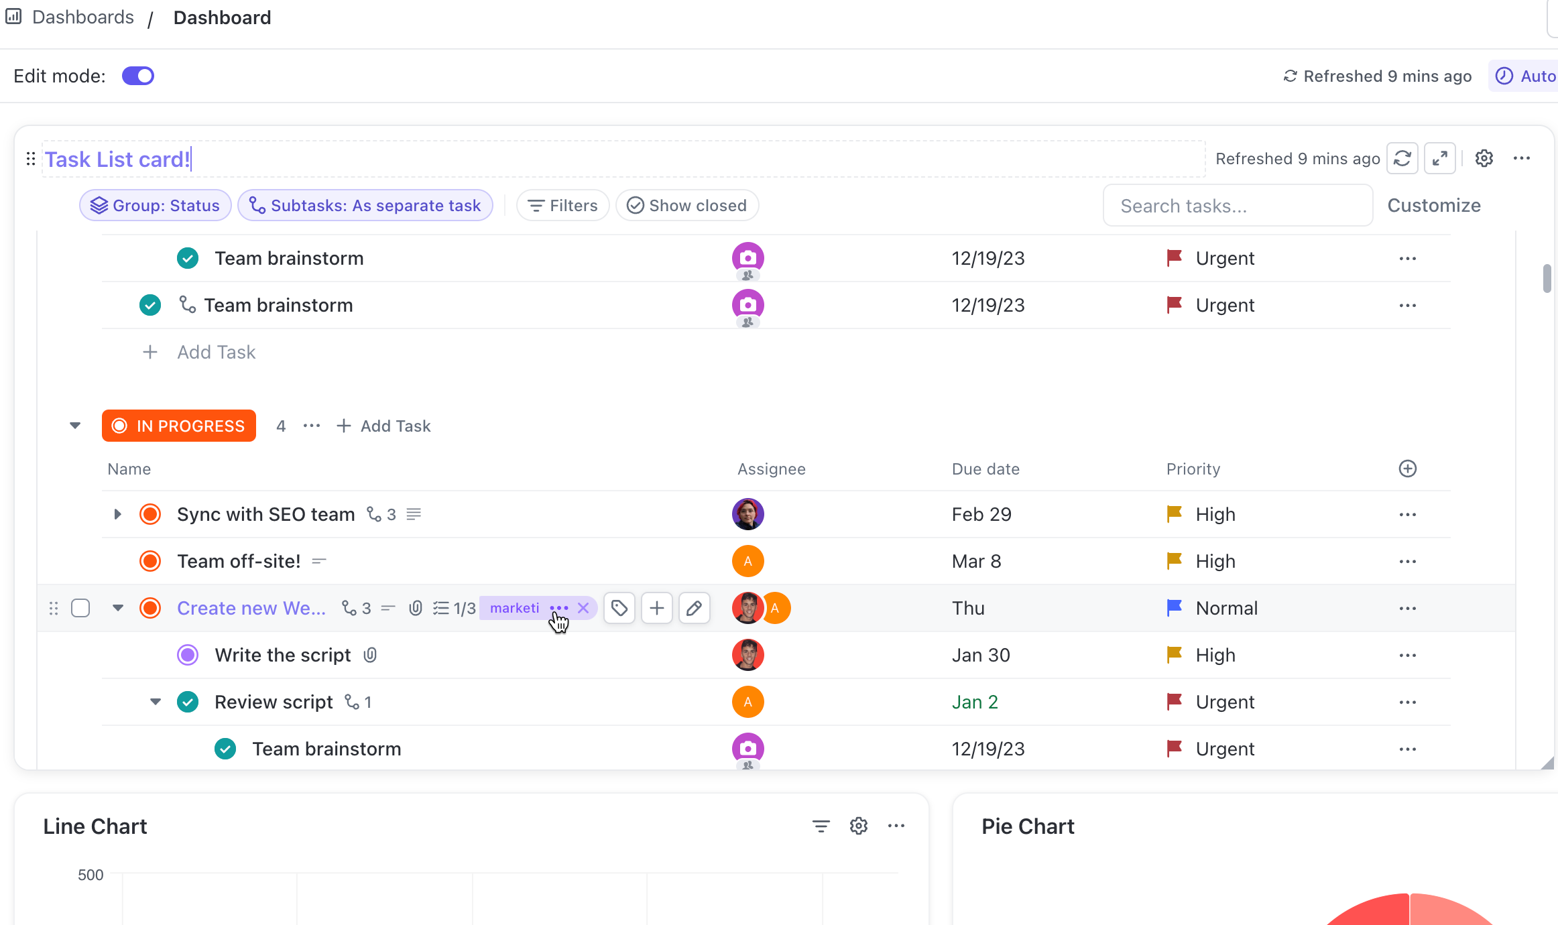Expand Sync with SEO team subtasks
This screenshot has width=1558, height=925.
click(117, 514)
